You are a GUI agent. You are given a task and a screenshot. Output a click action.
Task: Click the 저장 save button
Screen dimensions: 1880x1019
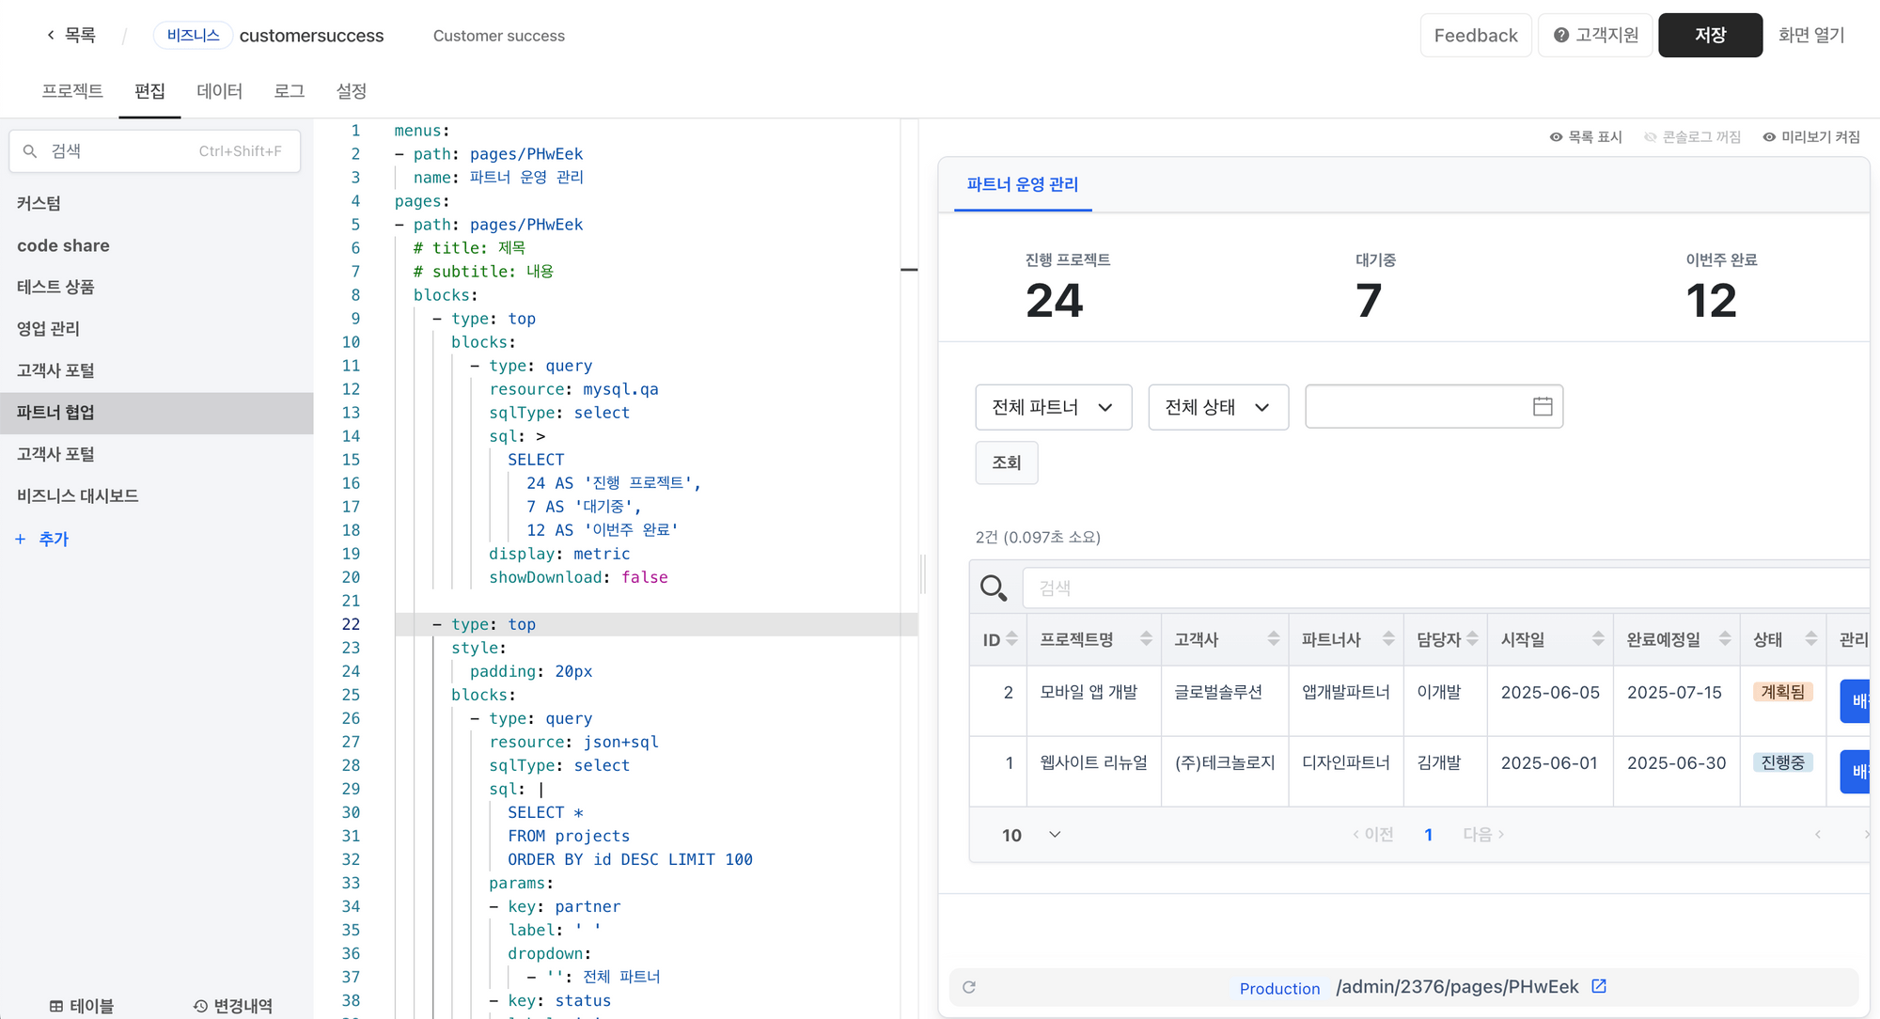pyautogui.click(x=1710, y=35)
